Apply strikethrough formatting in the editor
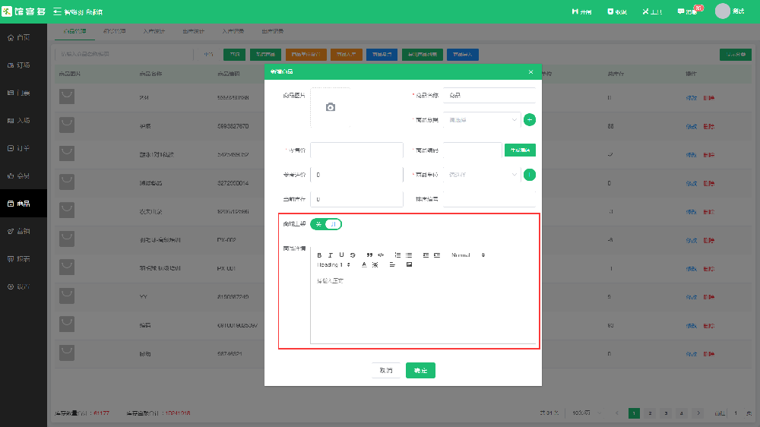 [x=353, y=255]
